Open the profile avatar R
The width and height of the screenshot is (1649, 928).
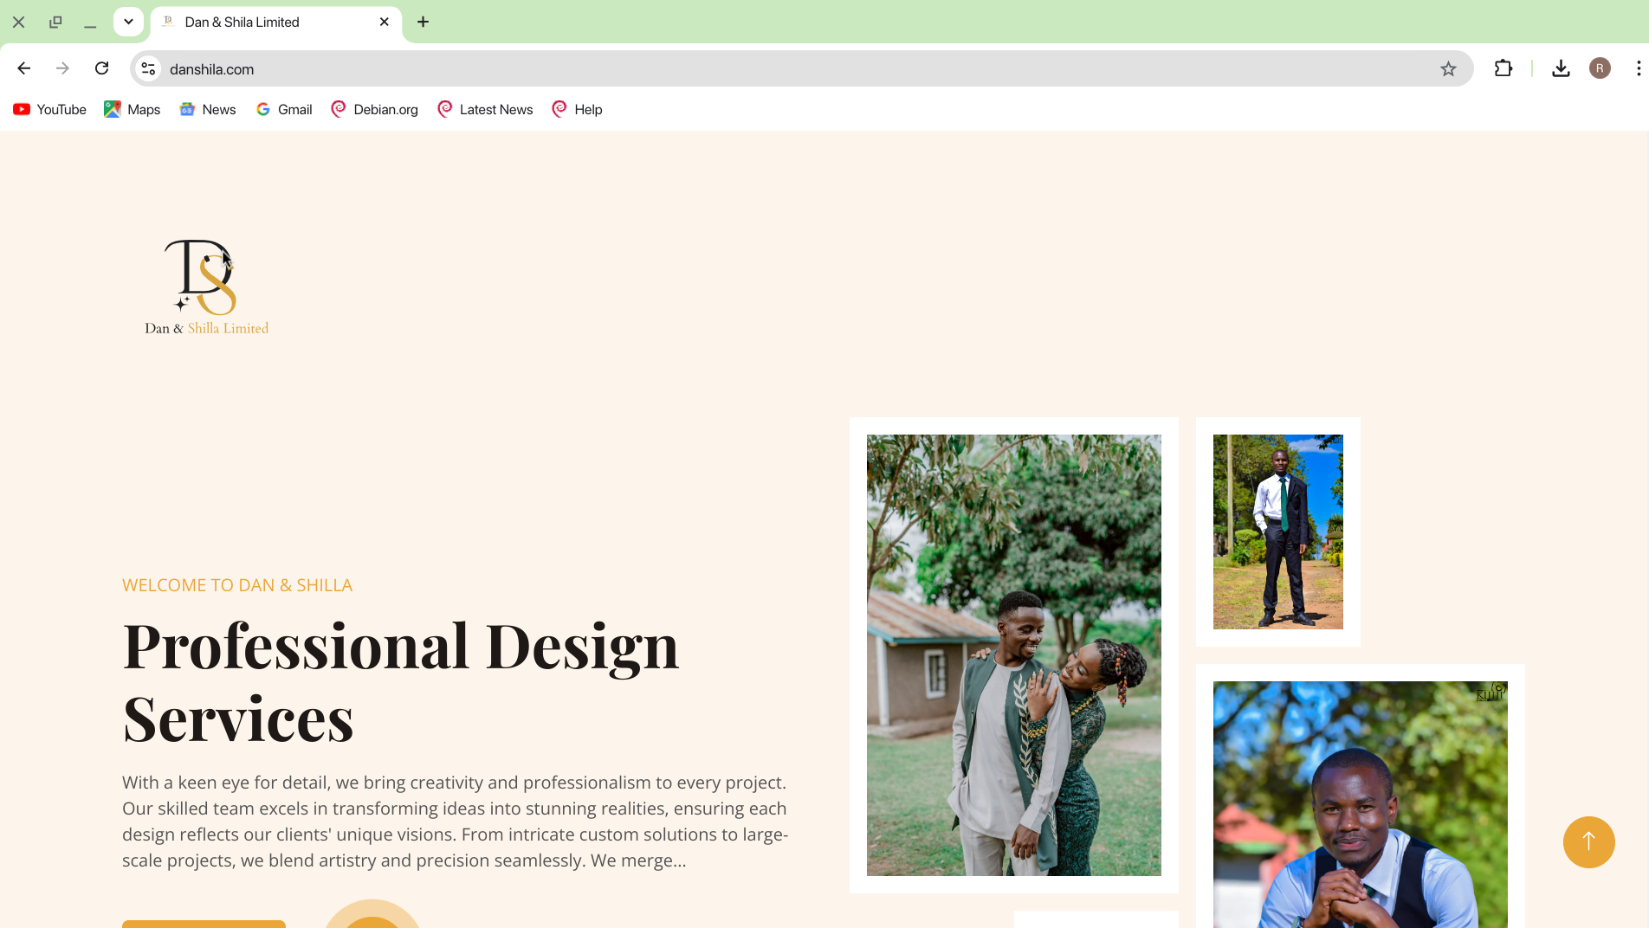tap(1600, 68)
